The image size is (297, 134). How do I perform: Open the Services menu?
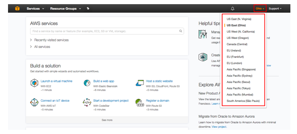coord(35,8)
